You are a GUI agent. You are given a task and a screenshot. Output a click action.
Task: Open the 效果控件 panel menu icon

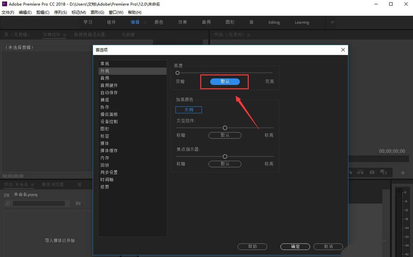point(64,35)
